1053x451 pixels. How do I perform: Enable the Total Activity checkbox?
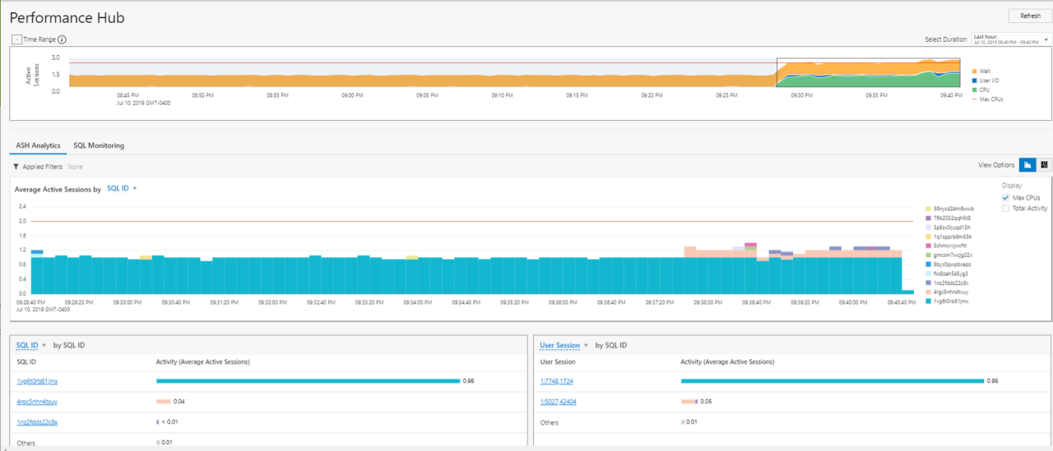[x=1005, y=209]
